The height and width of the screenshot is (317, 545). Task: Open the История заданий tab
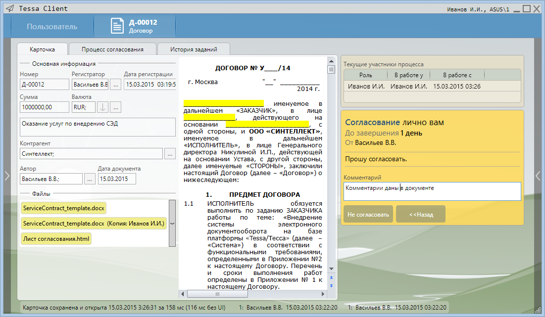tap(194, 49)
